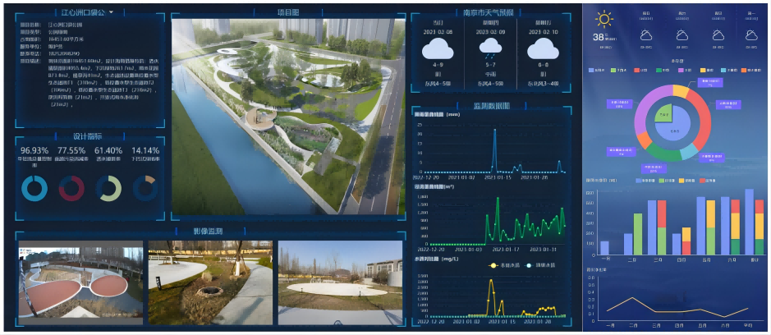Click the aerial park rendering project image

(x=288, y=117)
